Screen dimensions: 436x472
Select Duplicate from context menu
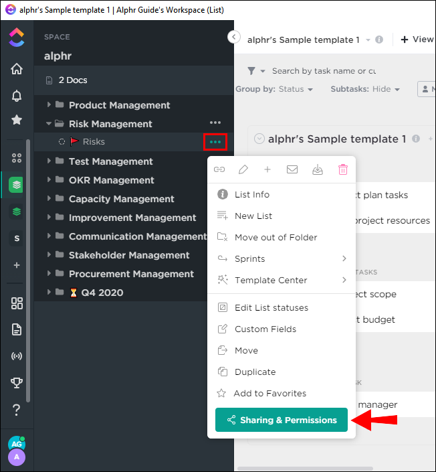[x=255, y=372]
